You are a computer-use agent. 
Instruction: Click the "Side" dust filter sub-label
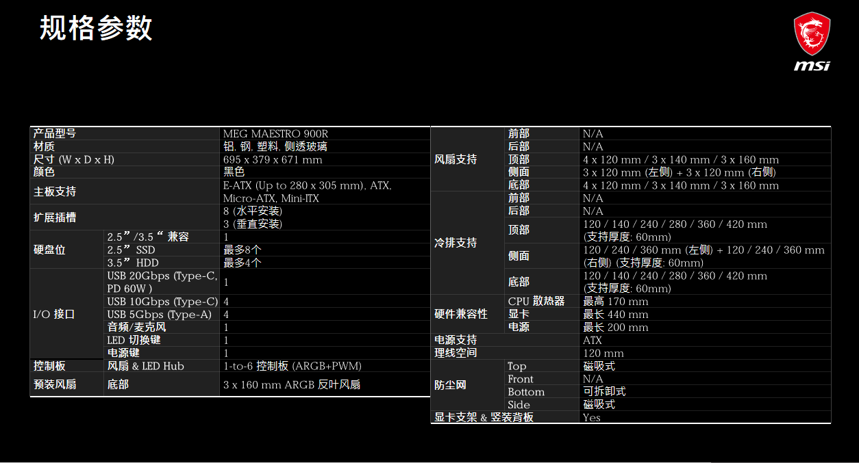click(x=519, y=405)
